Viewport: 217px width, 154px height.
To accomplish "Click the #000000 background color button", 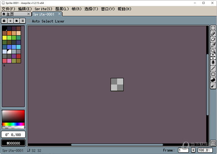I will 13,143.
